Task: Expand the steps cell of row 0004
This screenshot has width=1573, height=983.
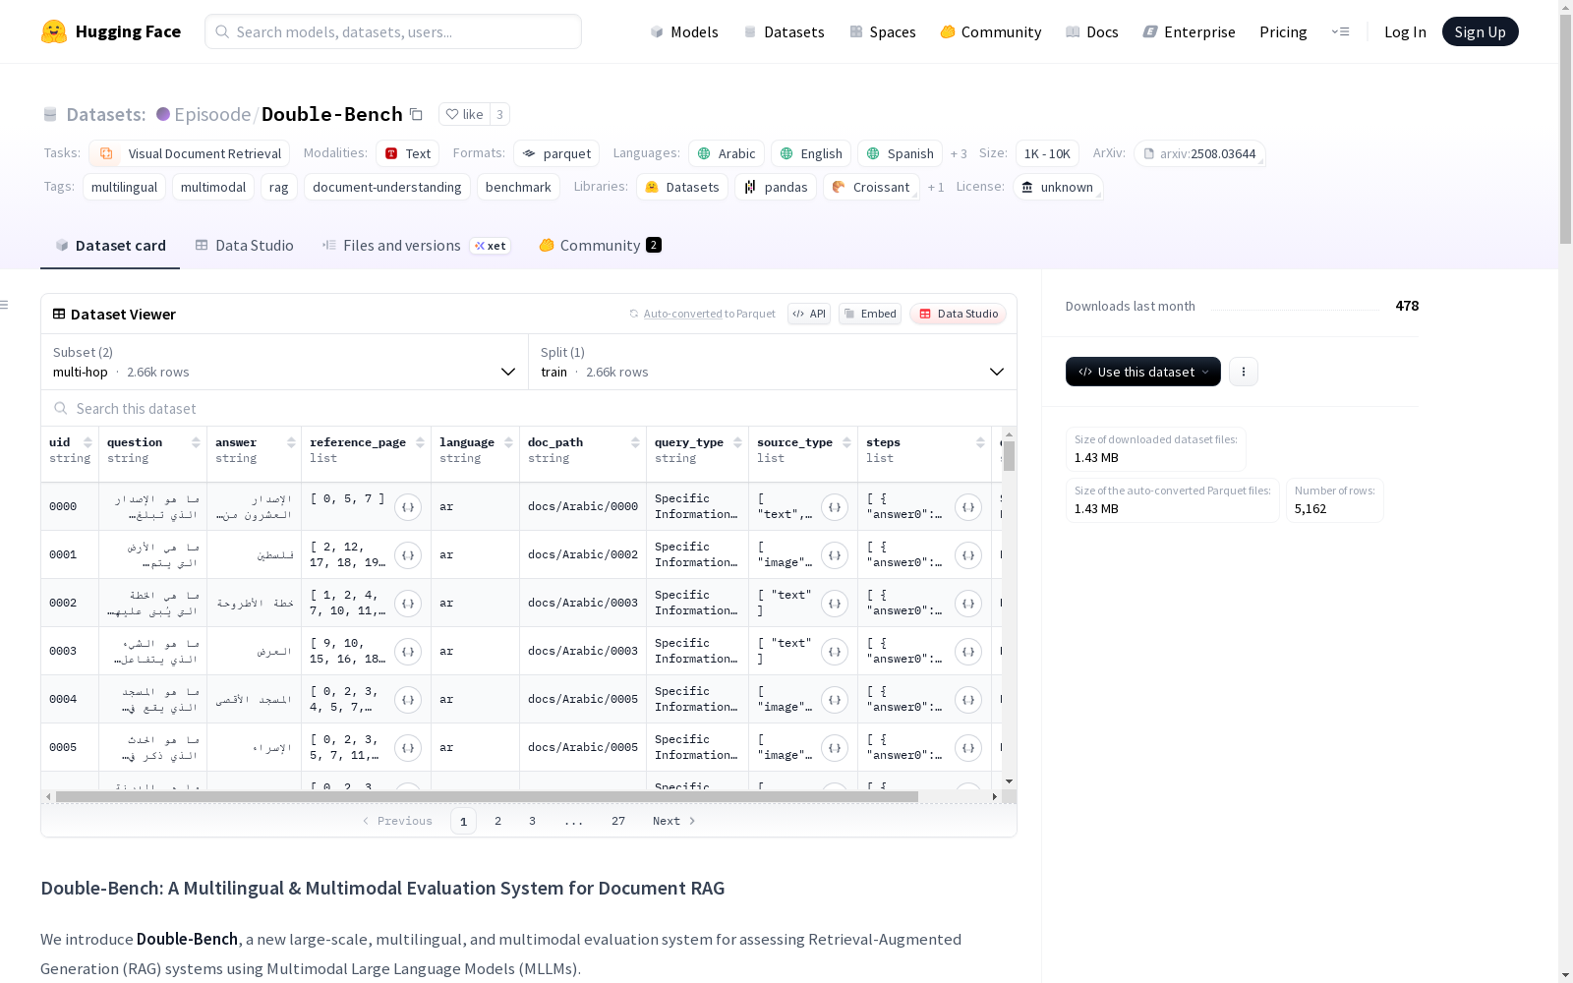Action: [968, 700]
